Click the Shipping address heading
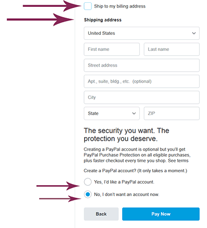The height and width of the screenshot is (228, 207). click(103, 20)
